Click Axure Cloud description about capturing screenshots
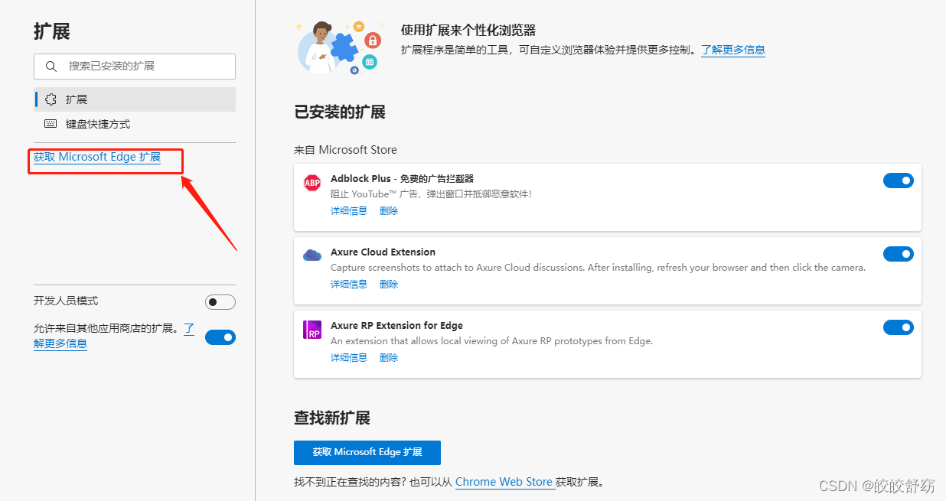The image size is (946, 501). pyautogui.click(x=598, y=268)
